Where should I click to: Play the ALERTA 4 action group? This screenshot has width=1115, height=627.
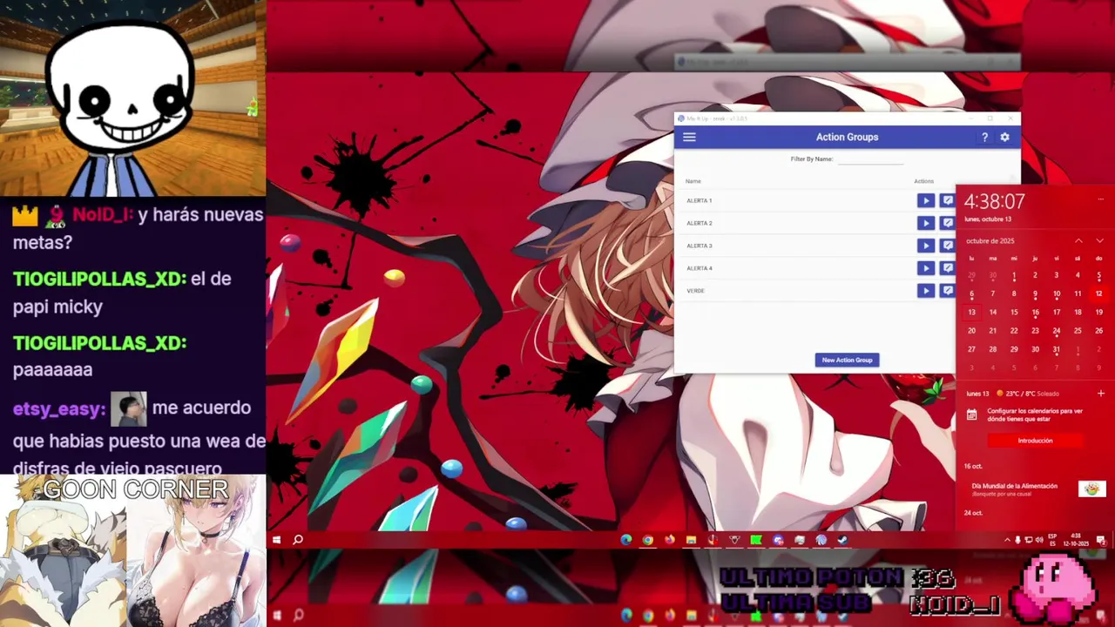(925, 268)
